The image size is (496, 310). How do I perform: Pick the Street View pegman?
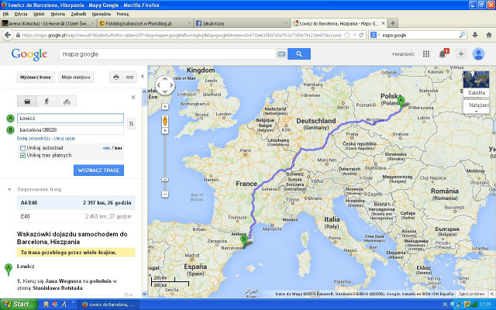pyautogui.click(x=165, y=121)
